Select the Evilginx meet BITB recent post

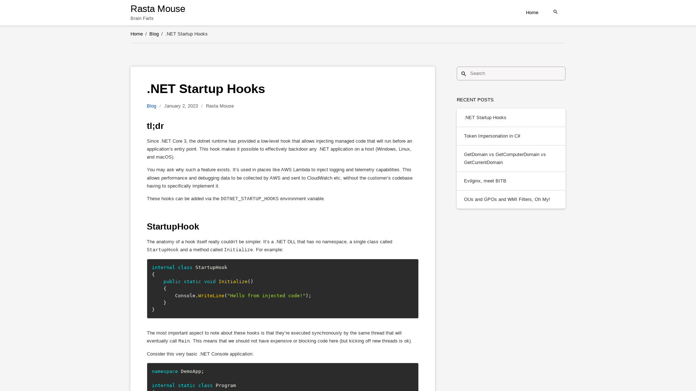(x=485, y=180)
